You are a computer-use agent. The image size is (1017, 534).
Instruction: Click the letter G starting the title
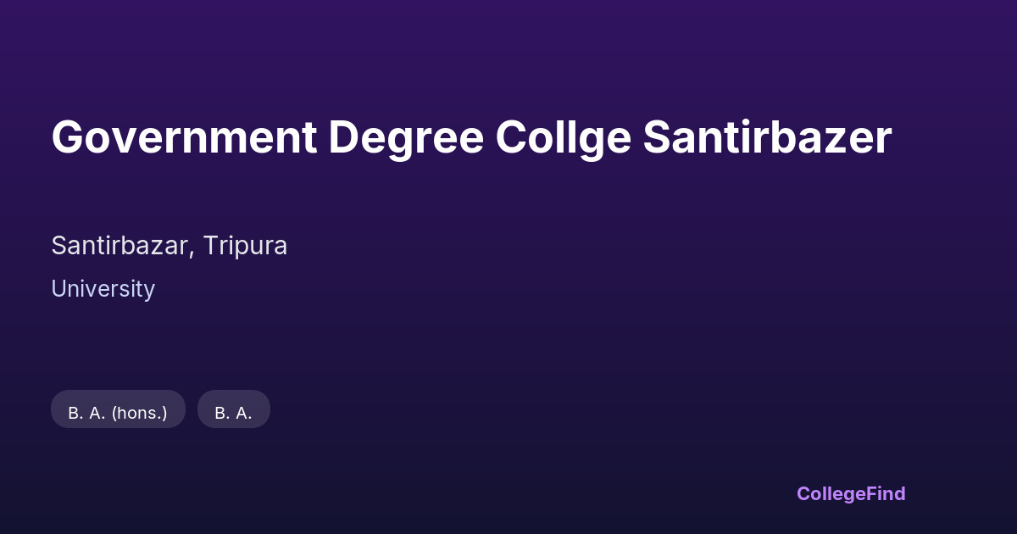coord(68,137)
